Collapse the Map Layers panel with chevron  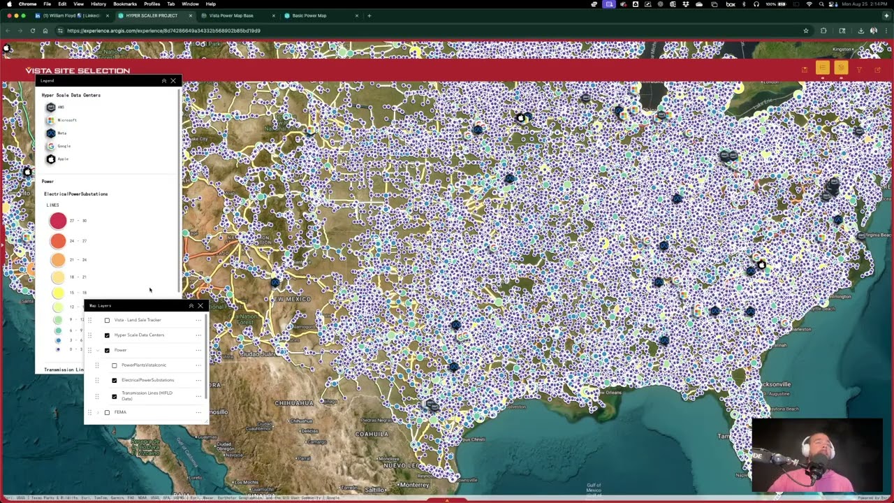tap(191, 306)
